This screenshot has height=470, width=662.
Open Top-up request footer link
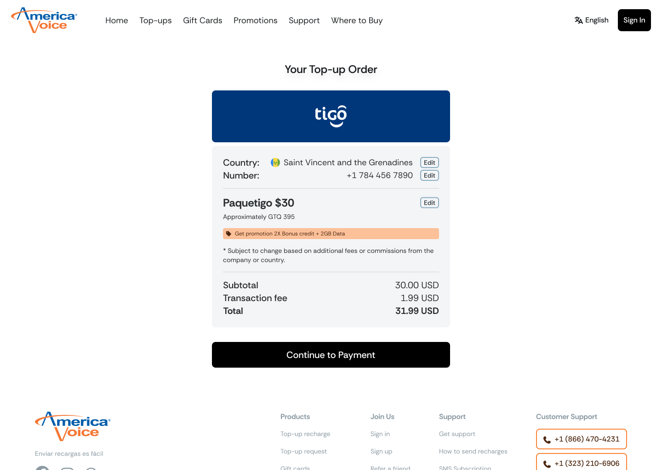coord(303,451)
